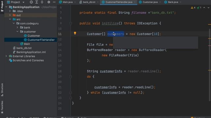Viewport: 211px width, 118px height.
Task: Expand the .idea folder
Action: pyautogui.click(x=10, y=11)
